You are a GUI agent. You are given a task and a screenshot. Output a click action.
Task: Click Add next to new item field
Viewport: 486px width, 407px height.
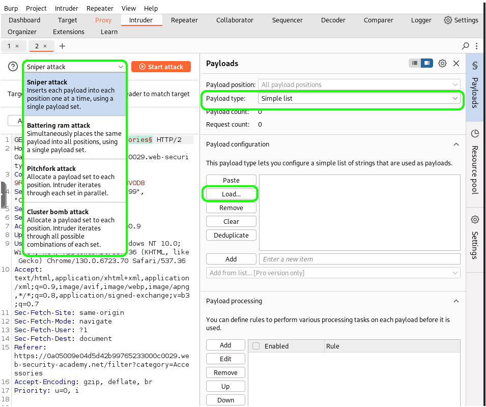231,259
